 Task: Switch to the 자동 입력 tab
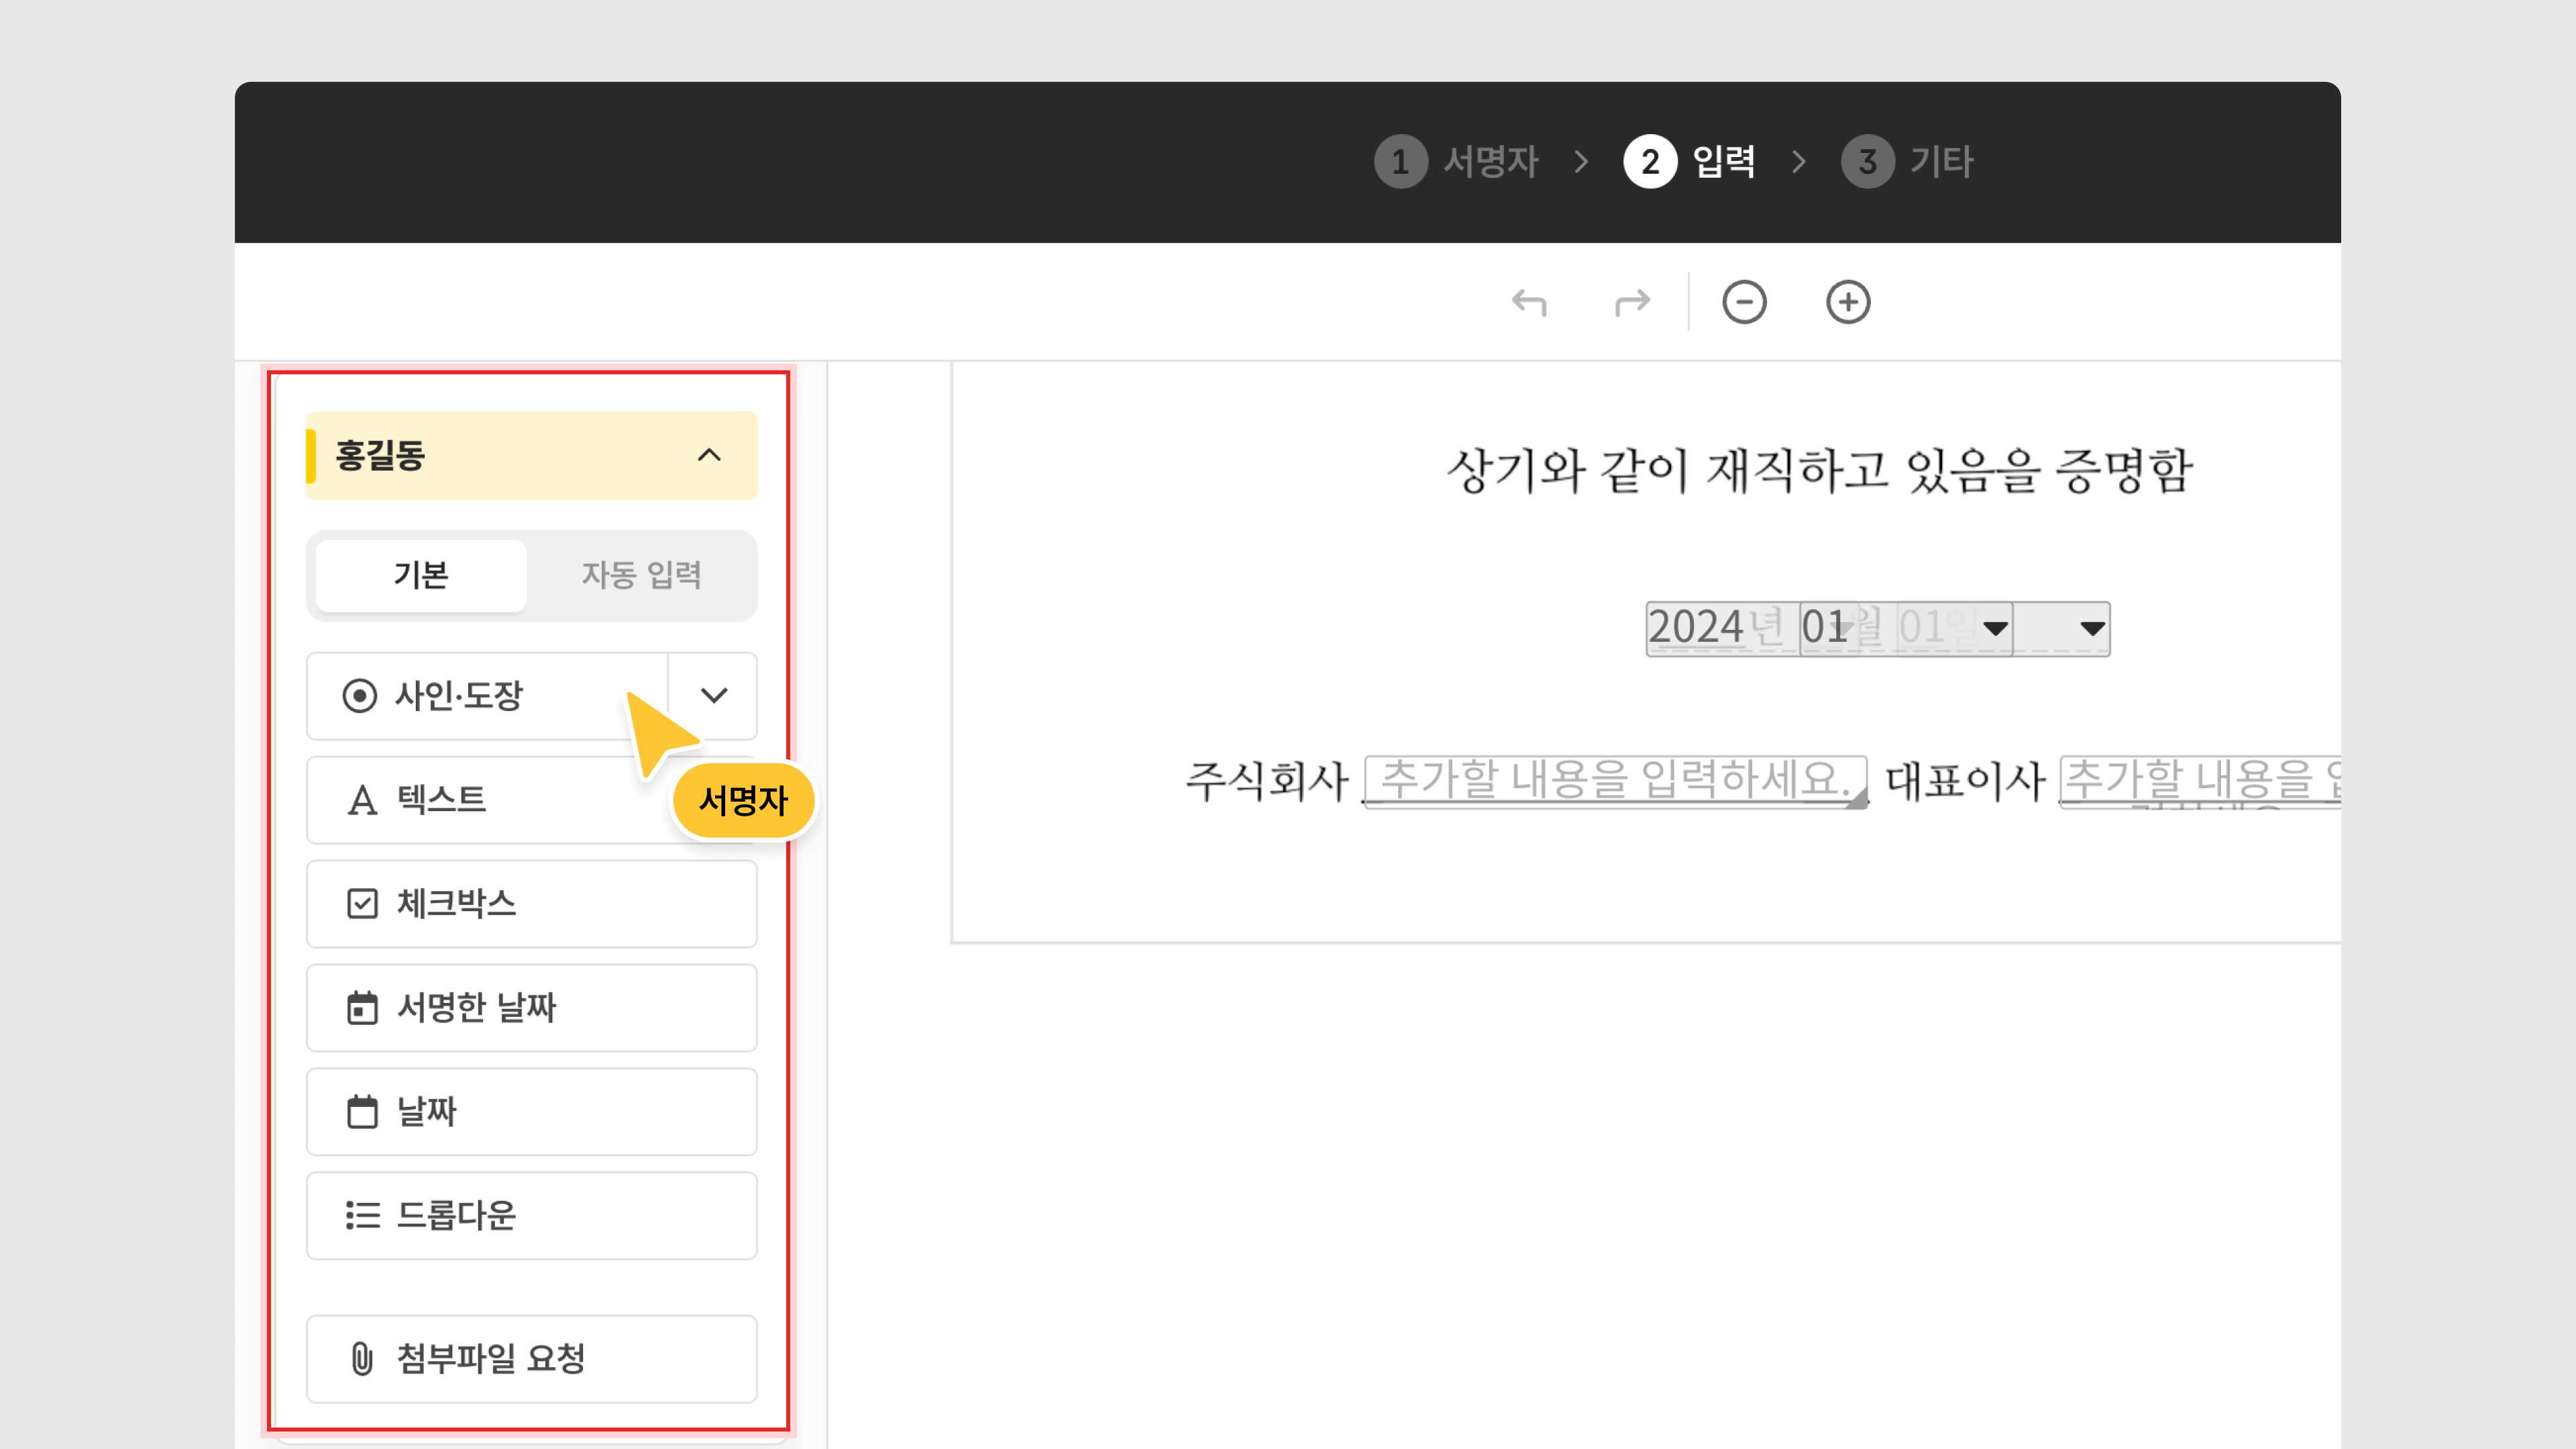click(641, 576)
